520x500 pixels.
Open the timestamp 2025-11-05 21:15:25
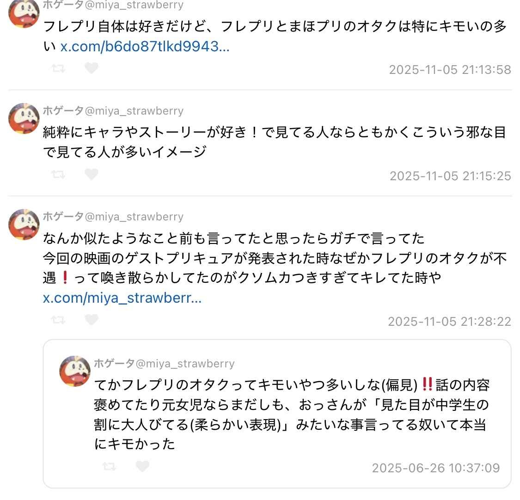tap(450, 176)
